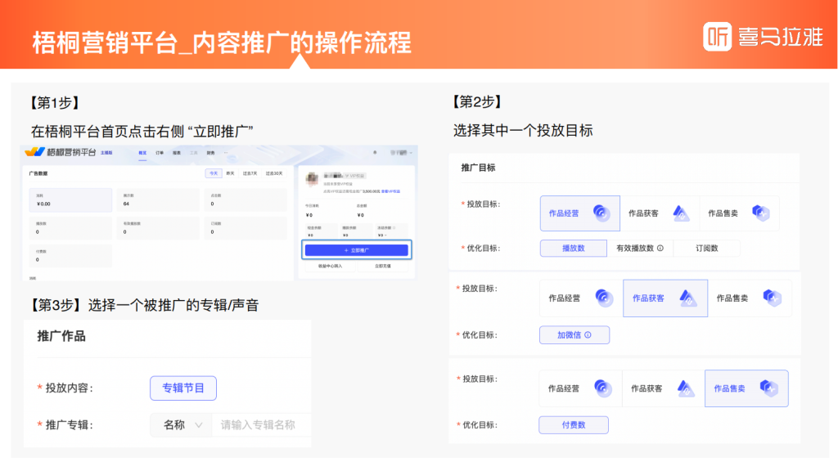
Task: Click the 消耗 ¥0.00 data card
Action: pyautogui.click(x=70, y=200)
